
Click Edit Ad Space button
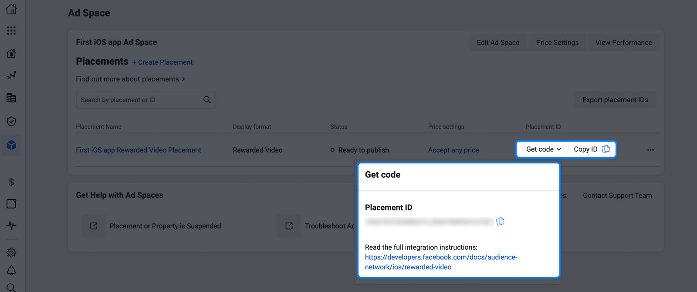(498, 43)
